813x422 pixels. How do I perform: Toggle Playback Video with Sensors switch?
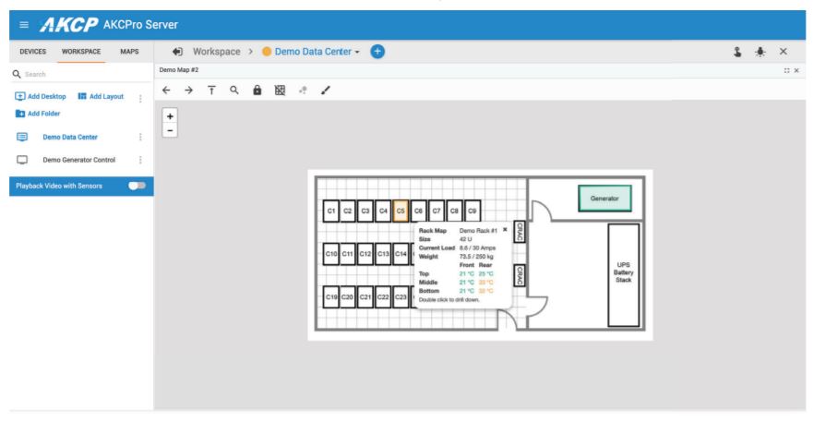(138, 186)
